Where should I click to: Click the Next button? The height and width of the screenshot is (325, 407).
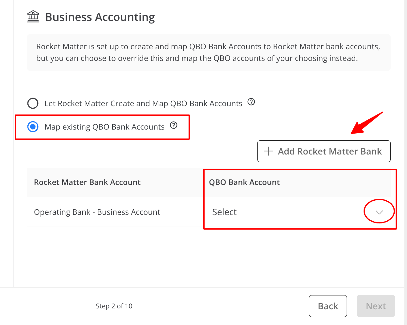(x=376, y=306)
